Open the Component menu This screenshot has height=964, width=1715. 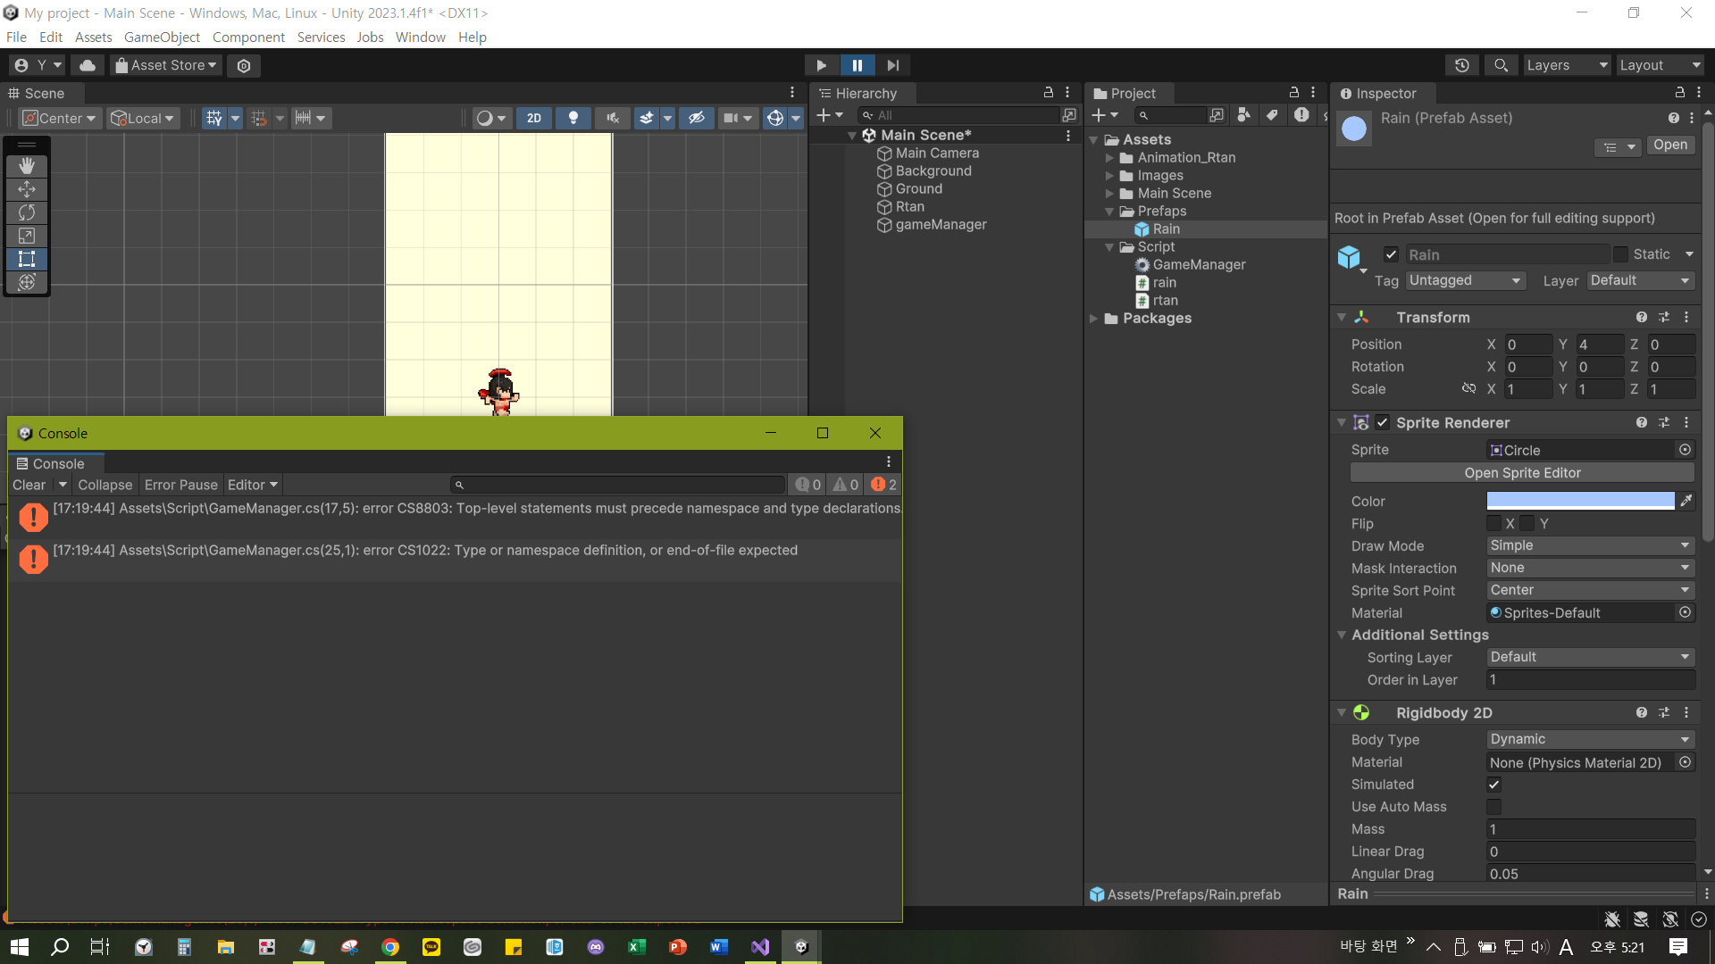point(248,37)
